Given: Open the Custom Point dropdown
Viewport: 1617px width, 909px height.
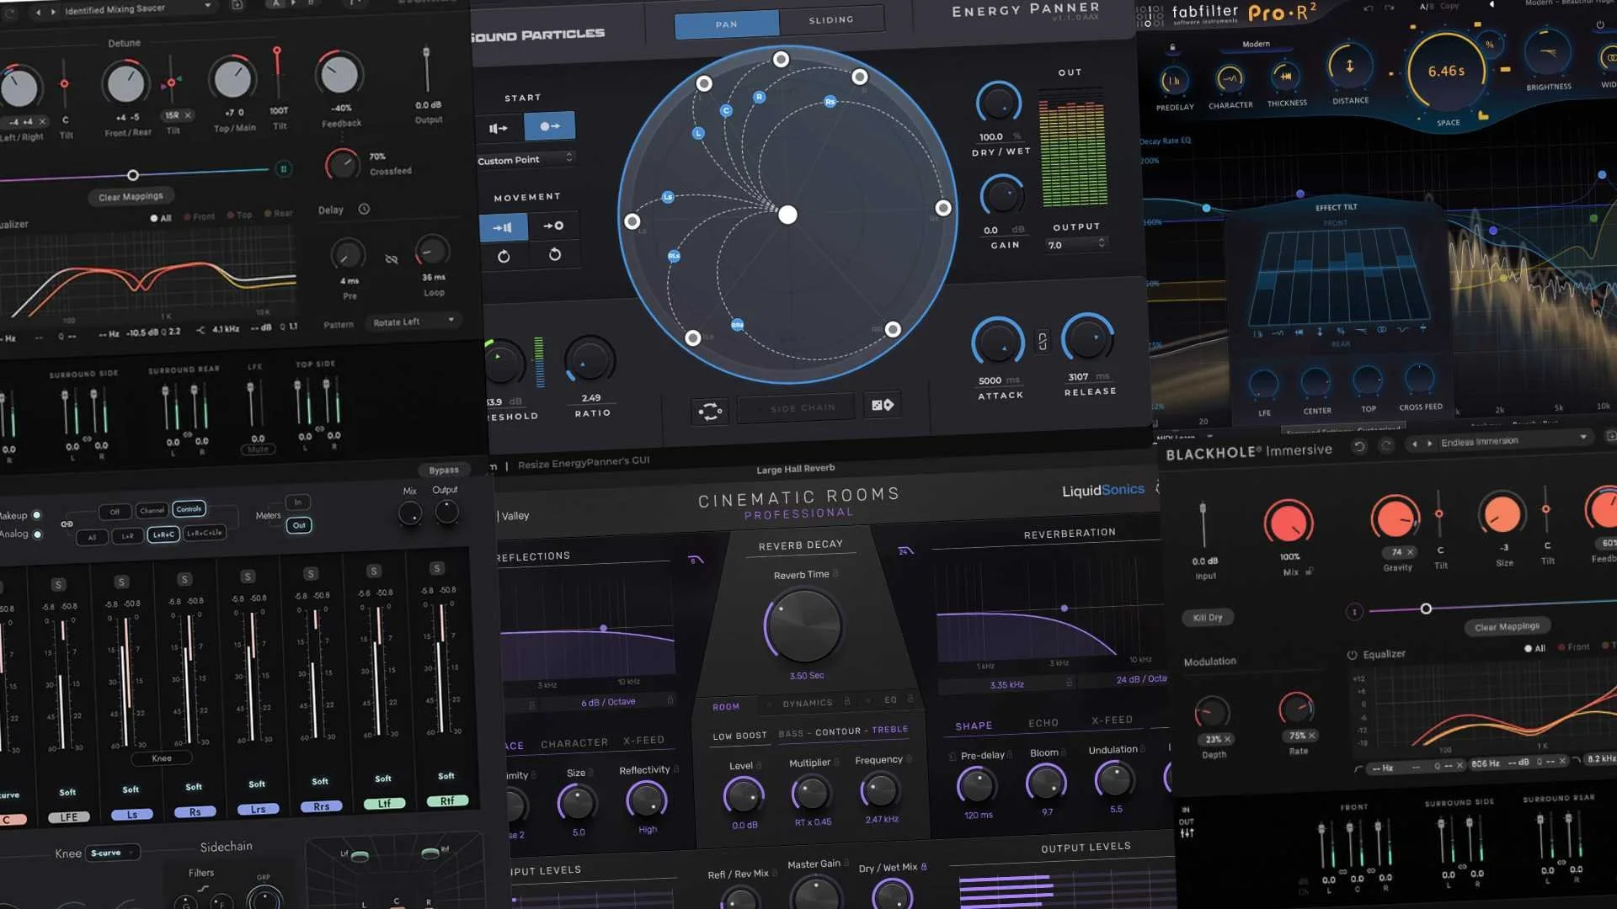Looking at the screenshot, I should click(x=526, y=159).
